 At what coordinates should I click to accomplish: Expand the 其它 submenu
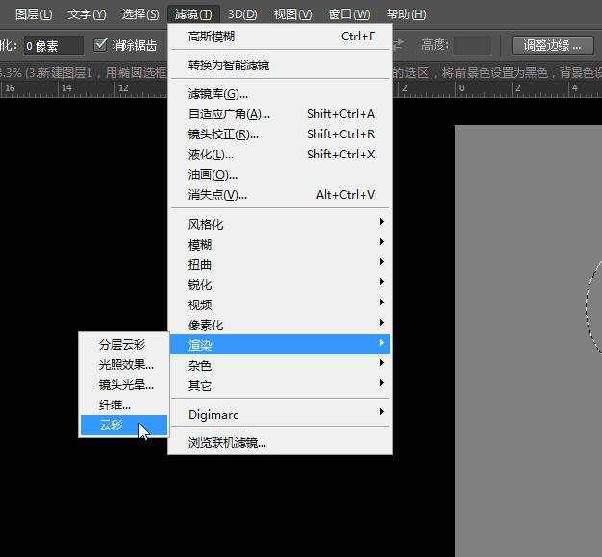[x=280, y=385]
